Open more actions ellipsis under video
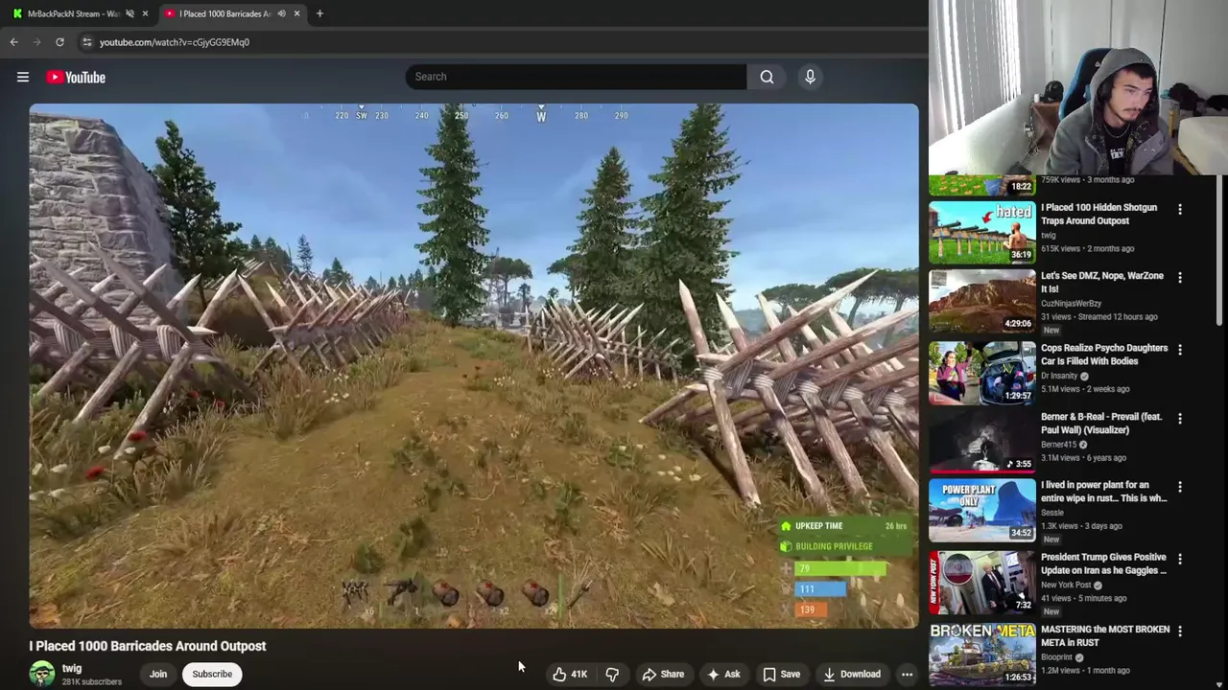 pyautogui.click(x=907, y=674)
